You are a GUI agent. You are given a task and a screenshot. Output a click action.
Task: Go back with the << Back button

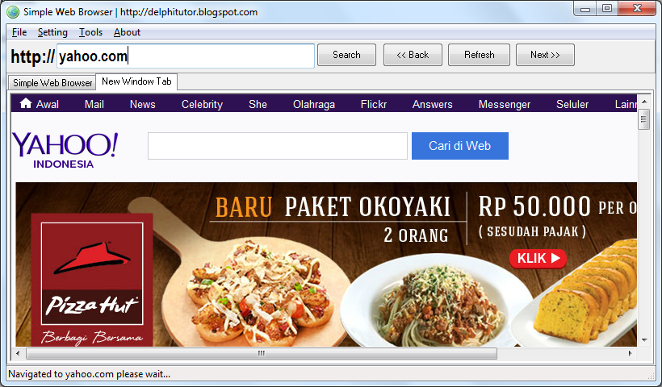tap(413, 55)
